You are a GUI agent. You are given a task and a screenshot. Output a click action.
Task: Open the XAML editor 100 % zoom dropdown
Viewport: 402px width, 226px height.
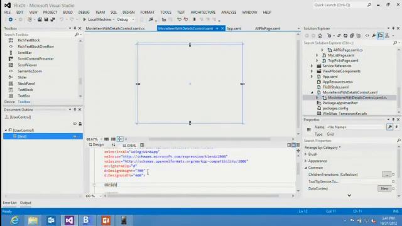(100, 196)
